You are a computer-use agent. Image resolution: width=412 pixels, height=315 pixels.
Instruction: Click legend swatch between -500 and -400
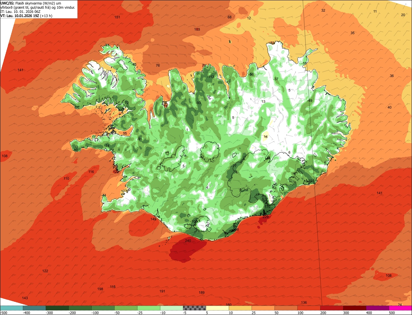tap(12, 308)
